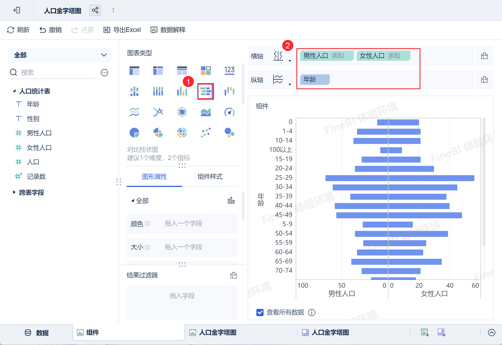Choose the multi-series column chart icon
Image resolution: width=502 pixels, height=345 pixels.
[182, 91]
